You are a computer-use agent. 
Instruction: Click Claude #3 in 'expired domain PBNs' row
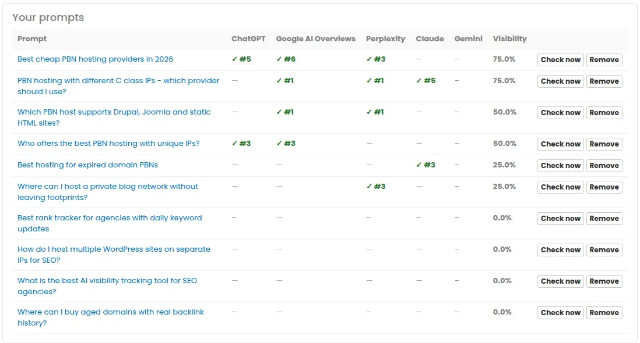tap(426, 165)
